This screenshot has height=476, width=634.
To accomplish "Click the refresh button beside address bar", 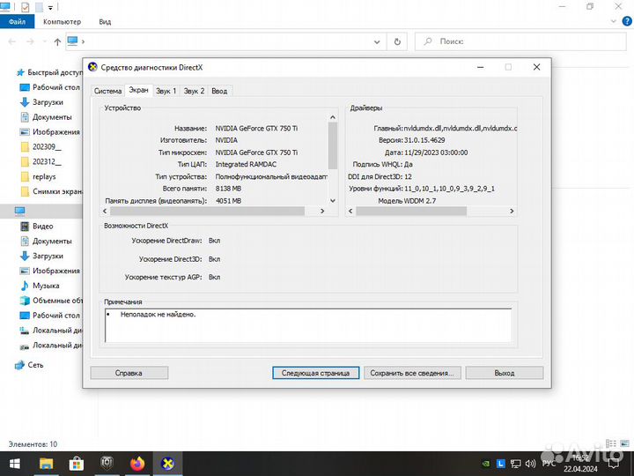I will point(397,41).
